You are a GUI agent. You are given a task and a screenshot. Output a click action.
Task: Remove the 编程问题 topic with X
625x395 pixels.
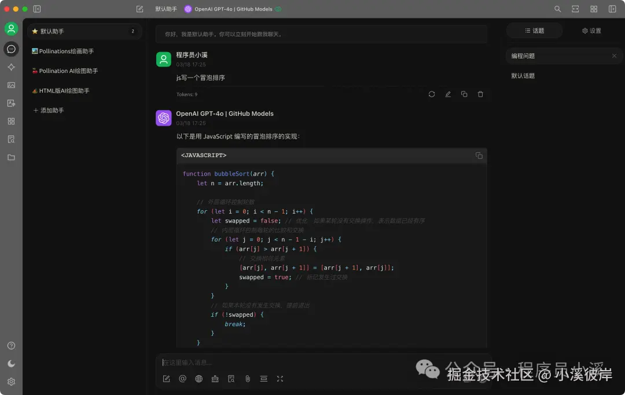point(614,56)
